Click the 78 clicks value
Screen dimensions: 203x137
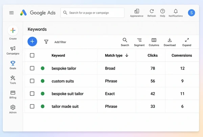(x=153, y=68)
